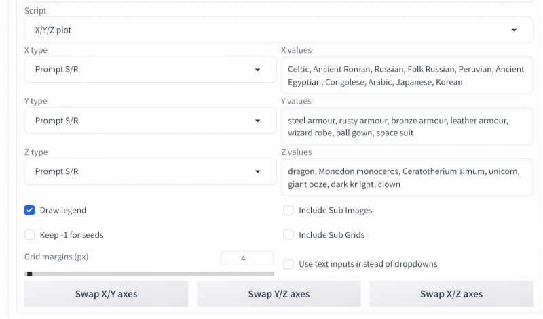Enable Use text inputs instead of dropdowns
This screenshot has height=319, width=543.
(288, 263)
